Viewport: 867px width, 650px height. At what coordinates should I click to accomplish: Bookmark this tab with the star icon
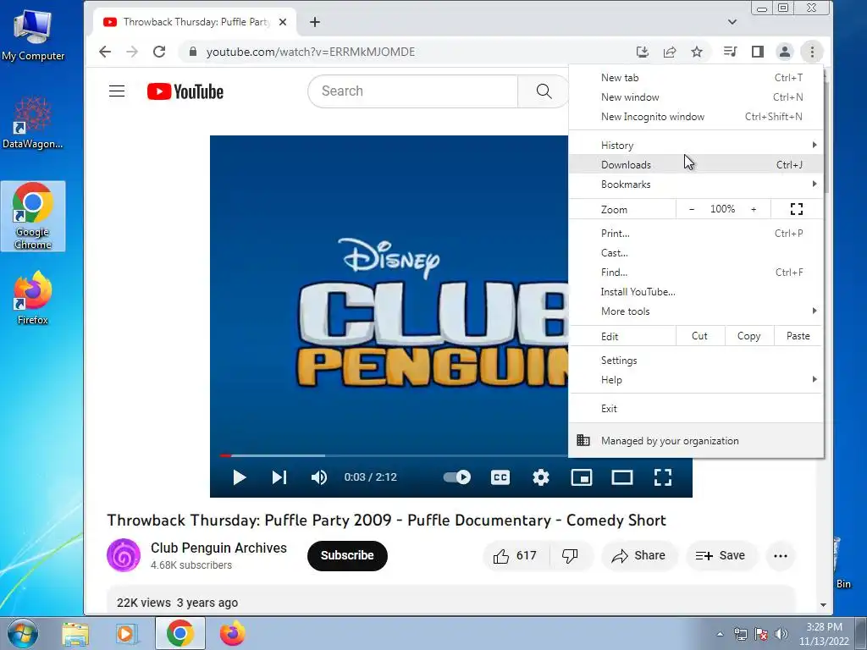coord(697,52)
